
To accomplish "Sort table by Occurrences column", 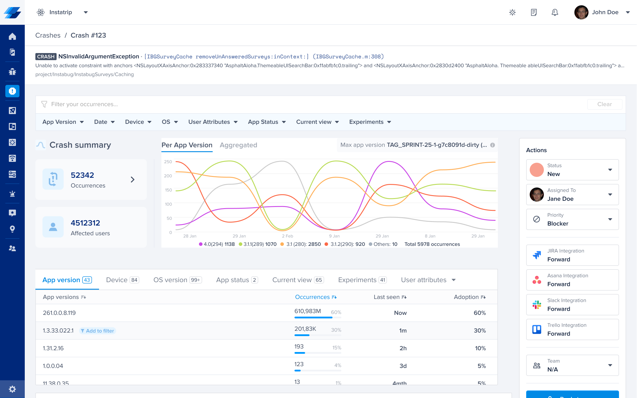I will click(315, 297).
